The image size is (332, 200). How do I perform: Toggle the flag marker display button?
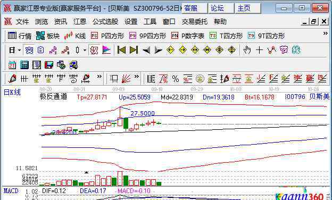click(106, 50)
